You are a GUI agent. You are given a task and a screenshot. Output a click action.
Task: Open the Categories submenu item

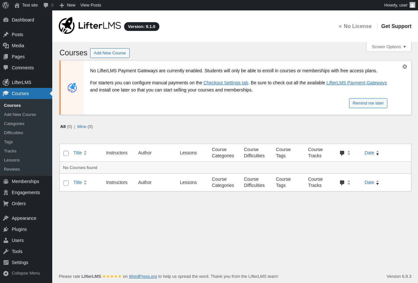click(14, 124)
